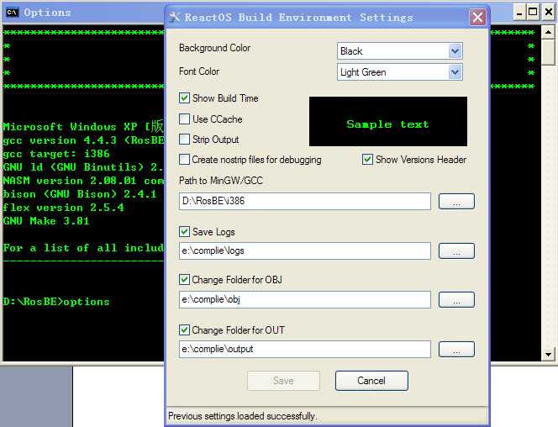The image size is (558, 427).
Task: Enable Create nostrip files for debugging
Action: coord(184,160)
